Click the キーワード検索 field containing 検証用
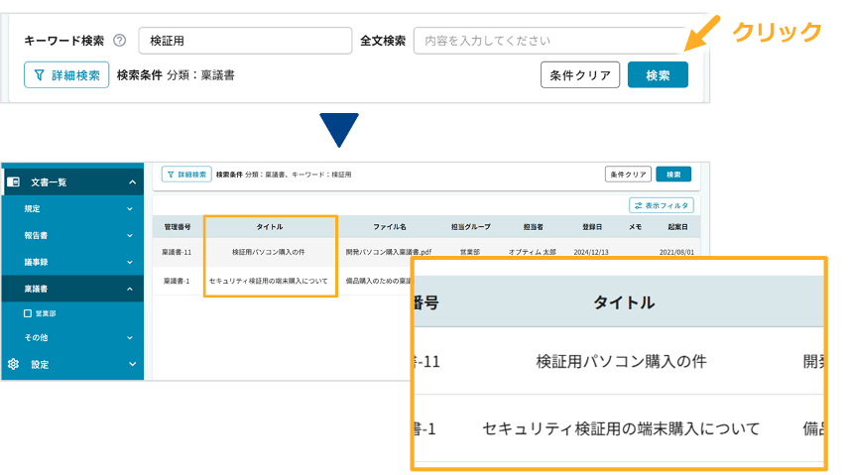Image resolution: width=849 pixels, height=475 pixels. (x=245, y=41)
